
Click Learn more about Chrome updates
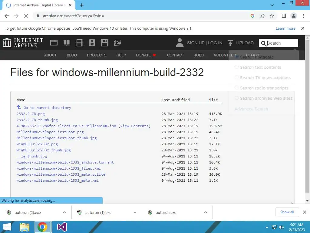tap(285, 28)
